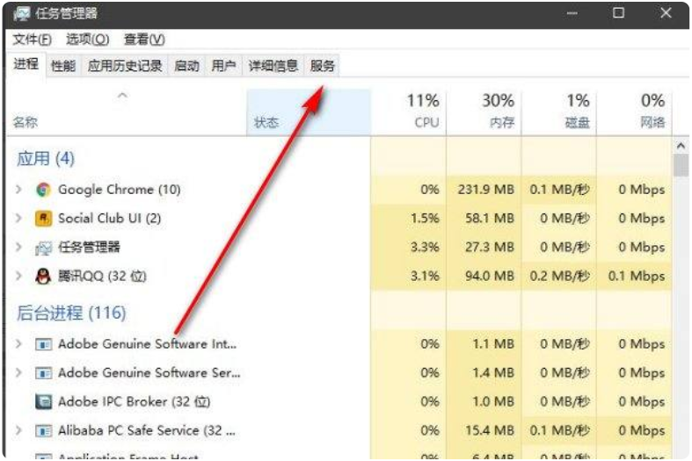Click the Task Manager title bar icon
The width and height of the screenshot is (692, 461).
click(21, 14)
